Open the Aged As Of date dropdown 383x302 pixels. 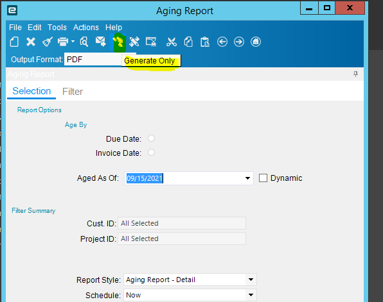pyautogui.click(x=247, y=178)
